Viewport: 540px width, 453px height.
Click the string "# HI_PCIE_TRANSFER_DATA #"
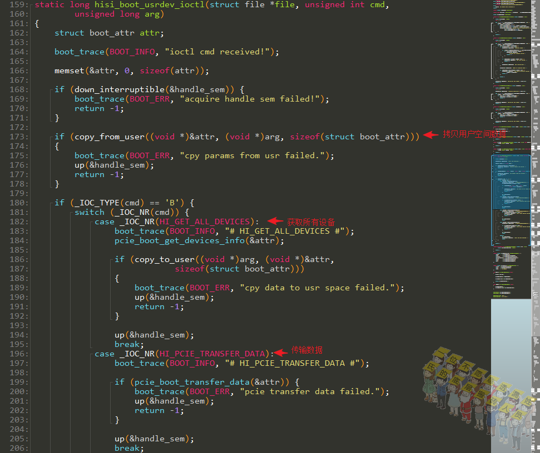click(293, 363)
